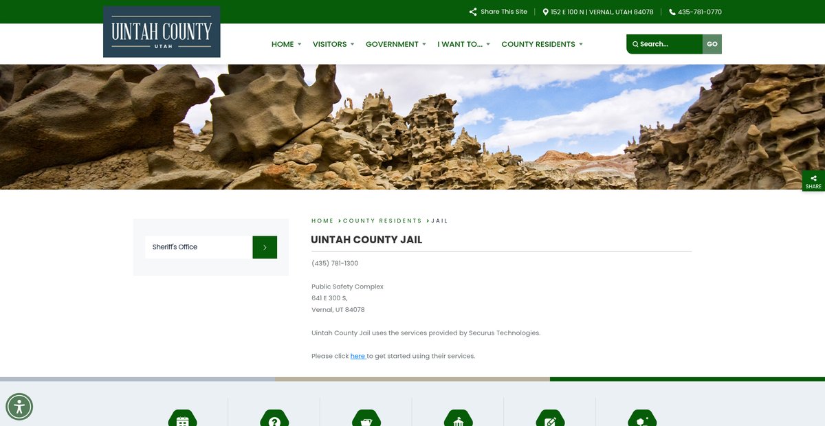Open the GOVERNMENT menu
The width and height of the screenshot is (825, 426).
click(x=392, y=44)
